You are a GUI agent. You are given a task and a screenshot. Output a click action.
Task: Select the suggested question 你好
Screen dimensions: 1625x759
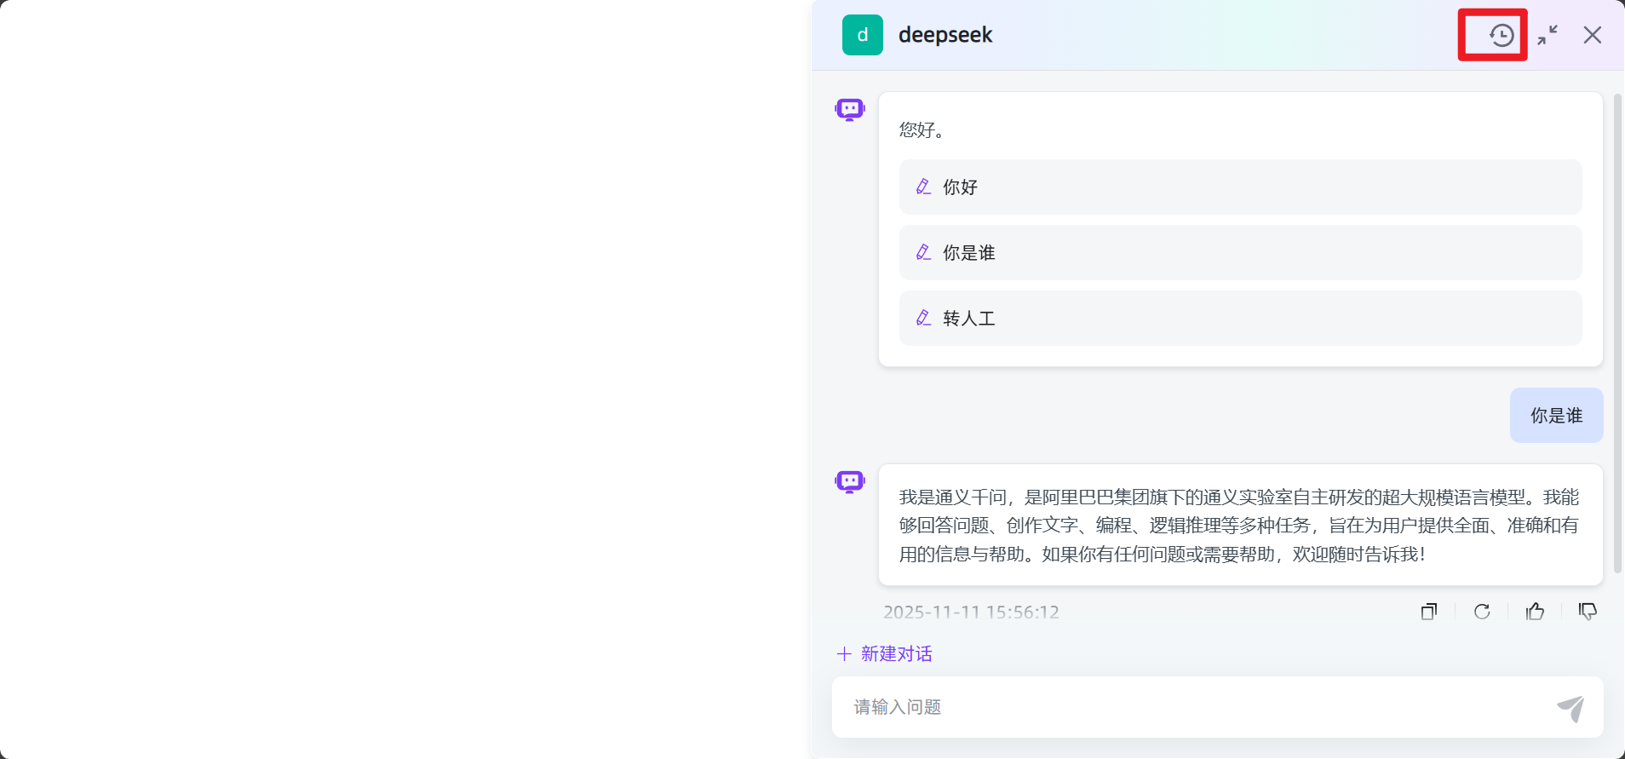pos(1240,187)
